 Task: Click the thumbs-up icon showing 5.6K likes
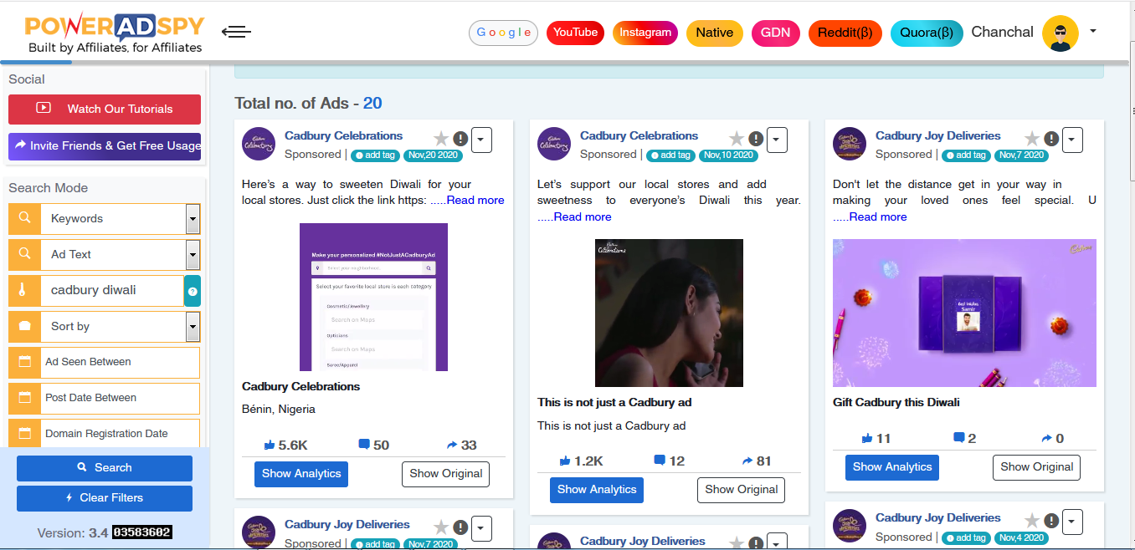pyautogui.click(x=270, y=446)
